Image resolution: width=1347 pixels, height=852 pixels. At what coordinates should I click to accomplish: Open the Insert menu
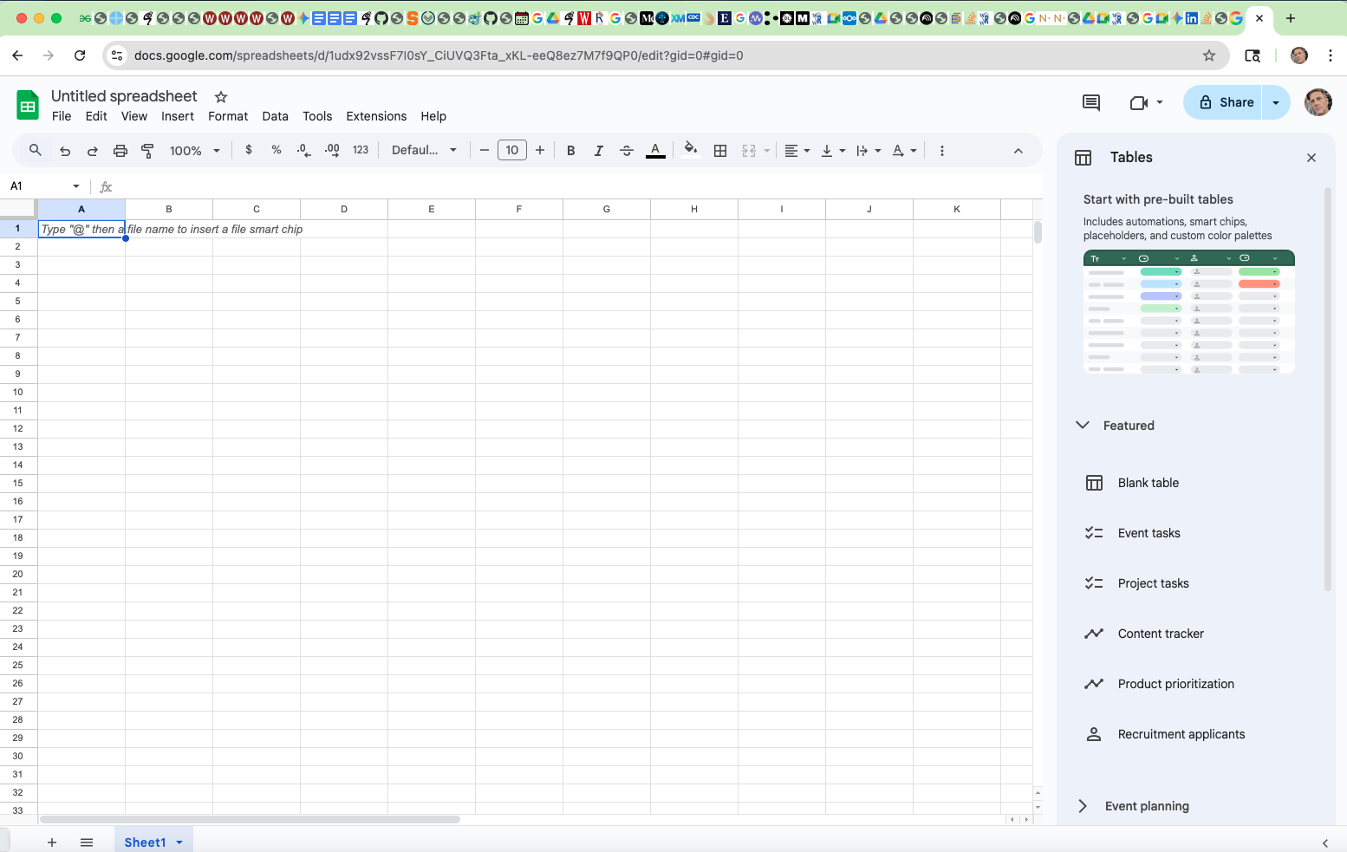177,116
